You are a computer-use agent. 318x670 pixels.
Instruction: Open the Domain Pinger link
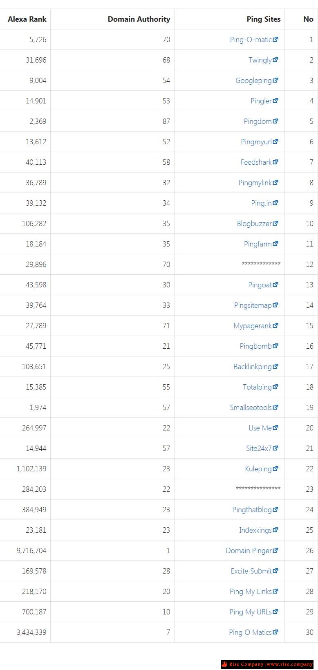click(249, 551)
